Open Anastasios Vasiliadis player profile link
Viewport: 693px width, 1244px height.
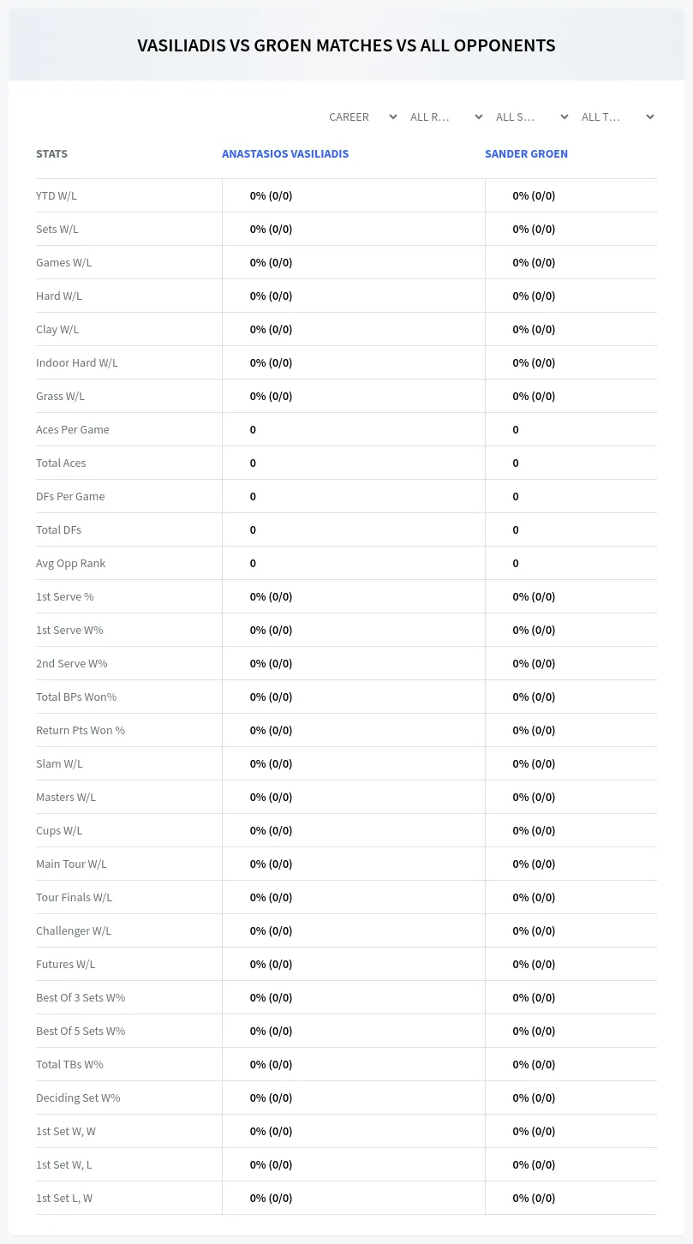tap(285, 154)
